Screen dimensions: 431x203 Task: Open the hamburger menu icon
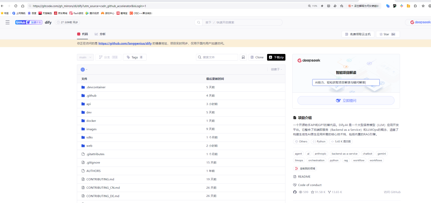[7, 22]
